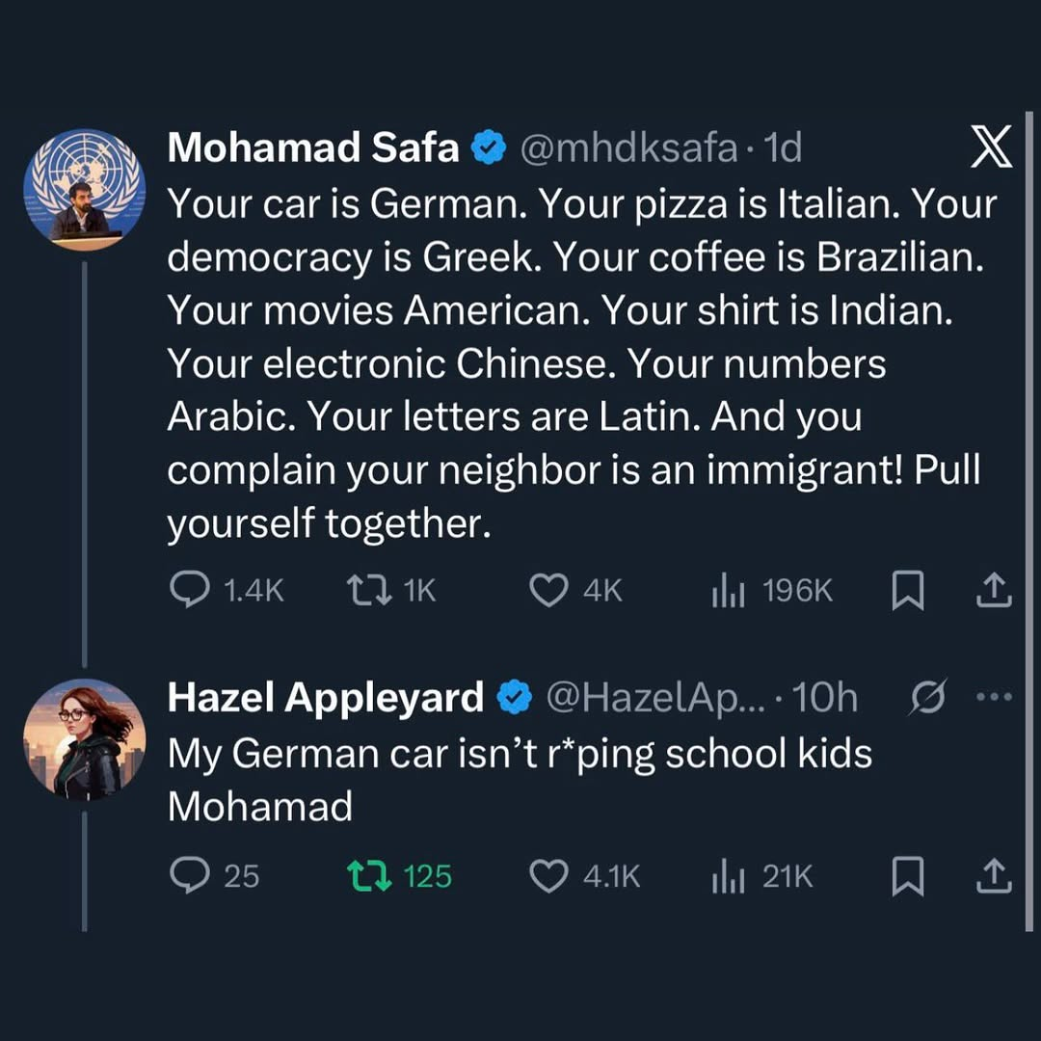View Hazel Appleyard's profile avatar
The image size is (1041, 1041).
(84, 739)
